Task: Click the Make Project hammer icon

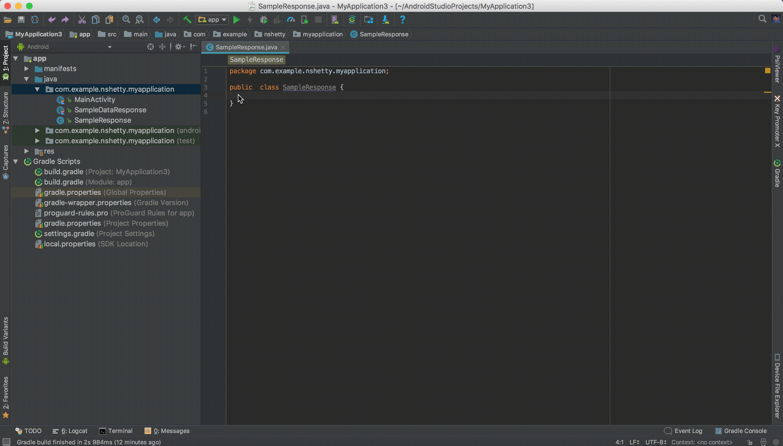Action: click(x=187, y=20)
